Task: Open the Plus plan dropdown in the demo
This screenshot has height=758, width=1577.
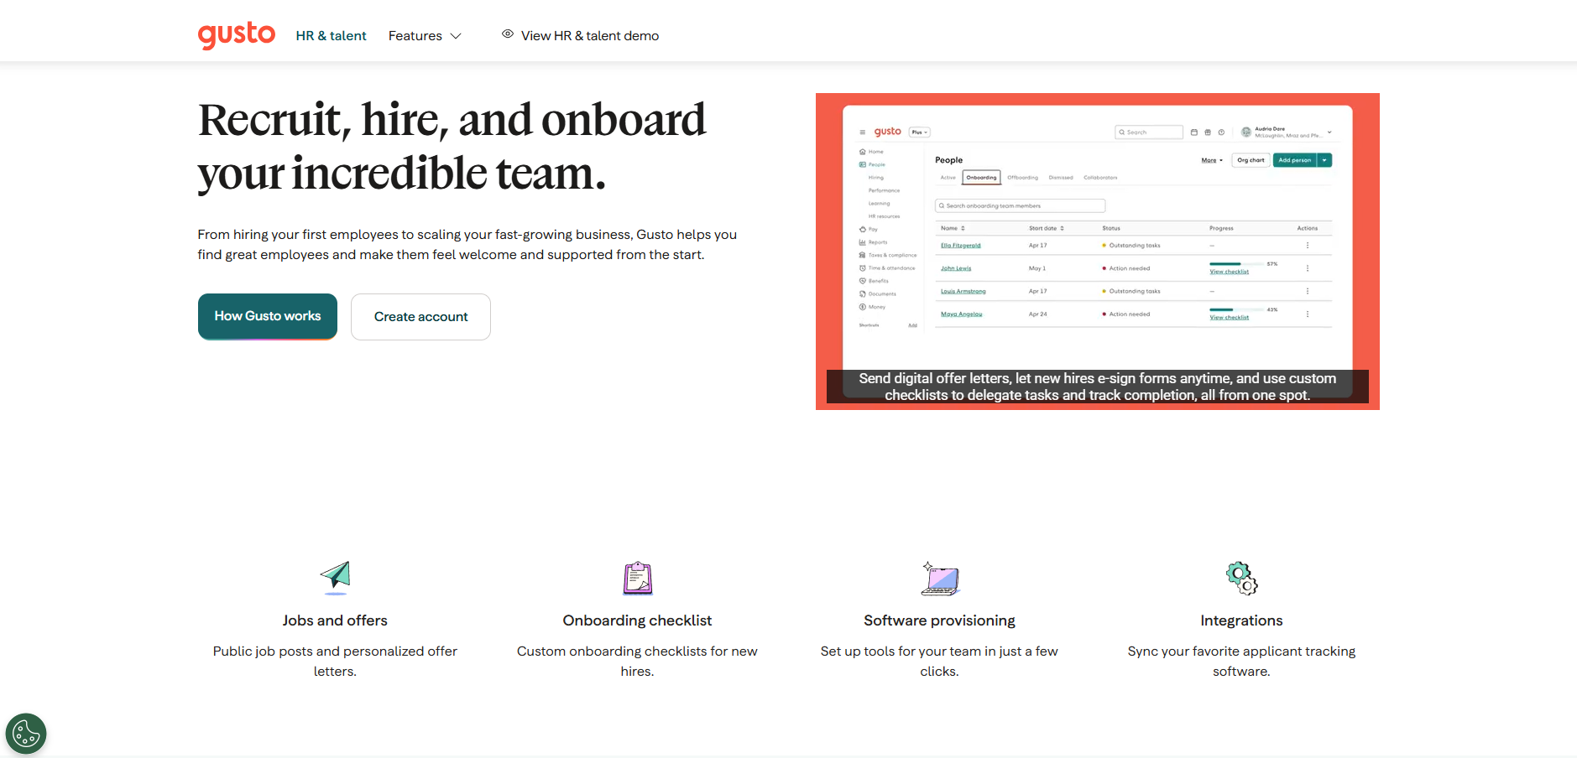Action: (x=920, y=132)
